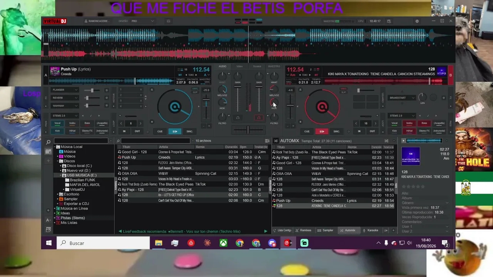Toggle the Kick stem pad on deck A
Viewport: 493px width, 277px height.
point(57,131)
